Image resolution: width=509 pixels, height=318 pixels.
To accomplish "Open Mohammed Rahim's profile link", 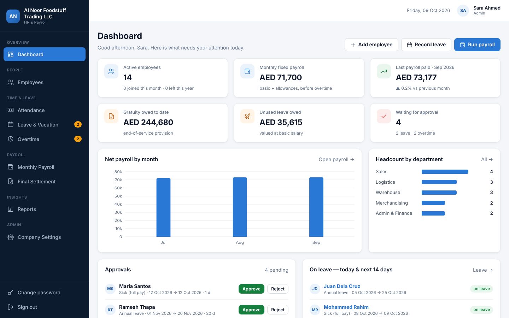I will click(346, 307).
